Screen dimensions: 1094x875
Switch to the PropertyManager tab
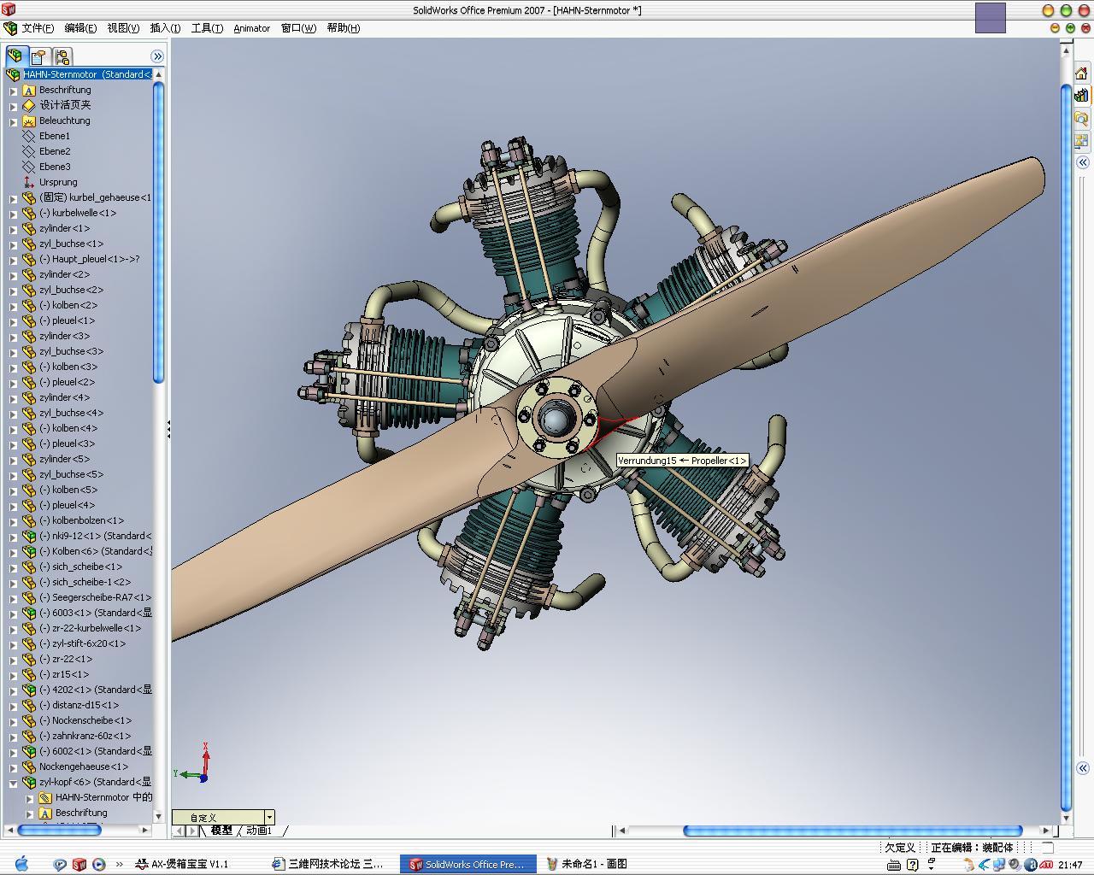tap(38, 56)
